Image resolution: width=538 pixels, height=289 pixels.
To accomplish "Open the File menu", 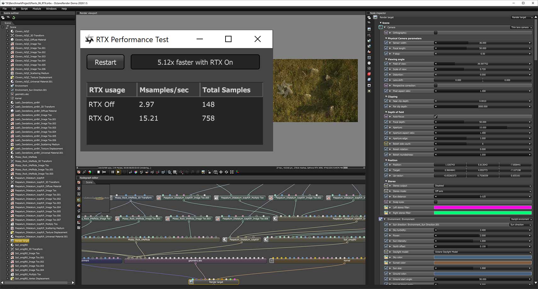I will point(5,9).
